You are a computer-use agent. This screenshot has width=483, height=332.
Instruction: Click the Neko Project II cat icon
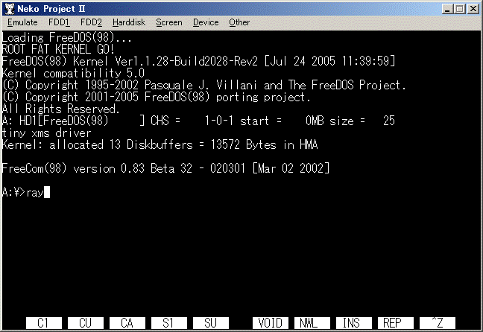tap(9, 9)
